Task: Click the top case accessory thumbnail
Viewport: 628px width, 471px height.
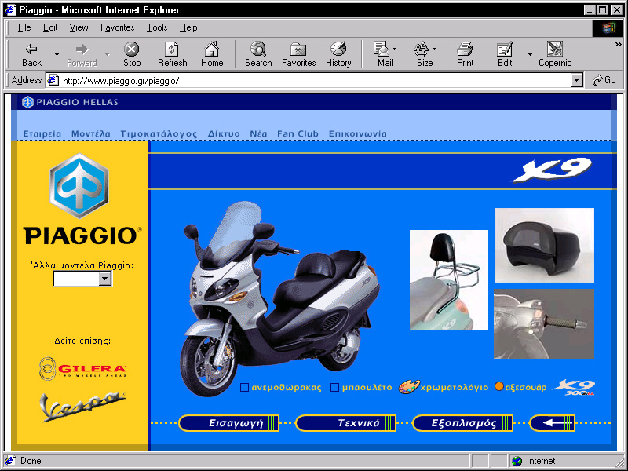Action: pyautogui.click(x=544, y=245)
